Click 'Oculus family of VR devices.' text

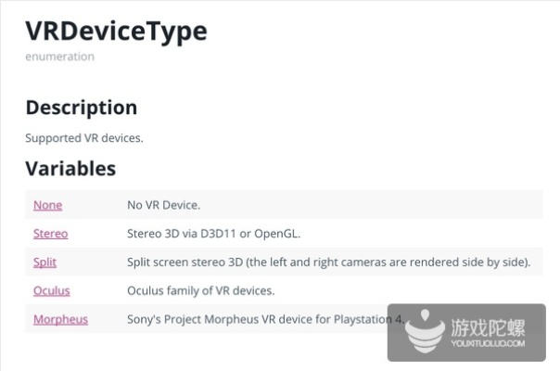(x=200, y=290)
